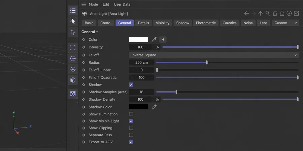The height and width of the screenshot is (151, 303).
Task: Open the Edit menu
Action: click(106, 4)
